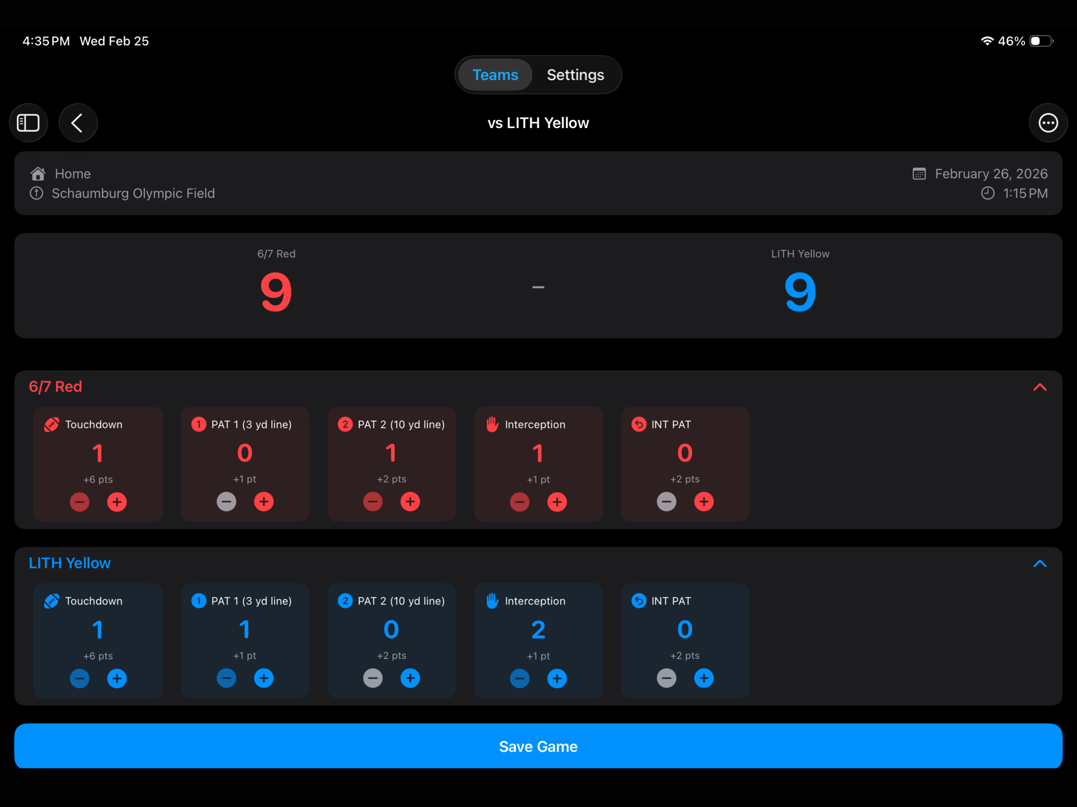Collapse the 6/7 Red section

tap(1040, 387)
